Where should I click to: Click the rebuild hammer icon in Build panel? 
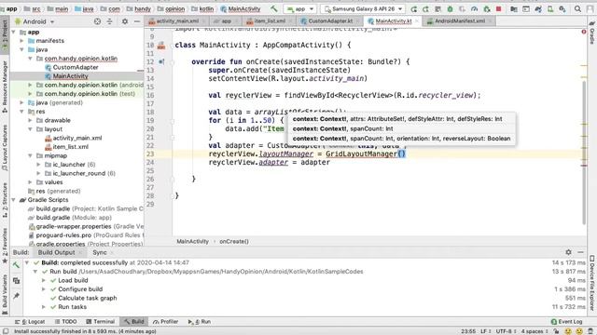16,265
